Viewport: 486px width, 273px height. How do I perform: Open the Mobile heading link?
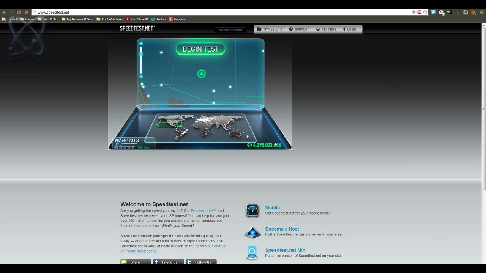click(272, 208)
